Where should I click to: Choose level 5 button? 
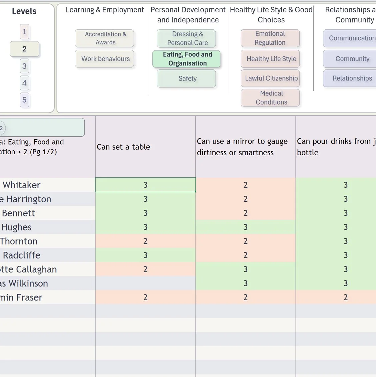(24, 100)
